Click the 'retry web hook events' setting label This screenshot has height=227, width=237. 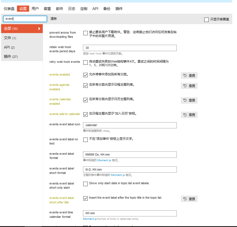pos(65,62)
